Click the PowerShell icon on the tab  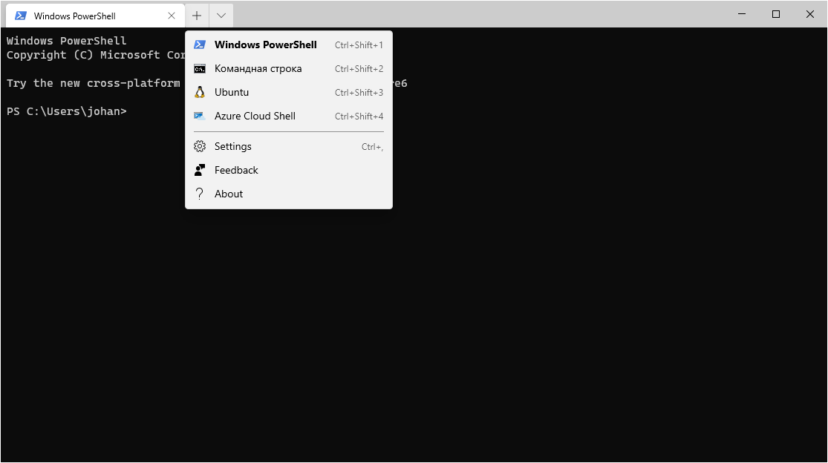[x=21, y=16]
